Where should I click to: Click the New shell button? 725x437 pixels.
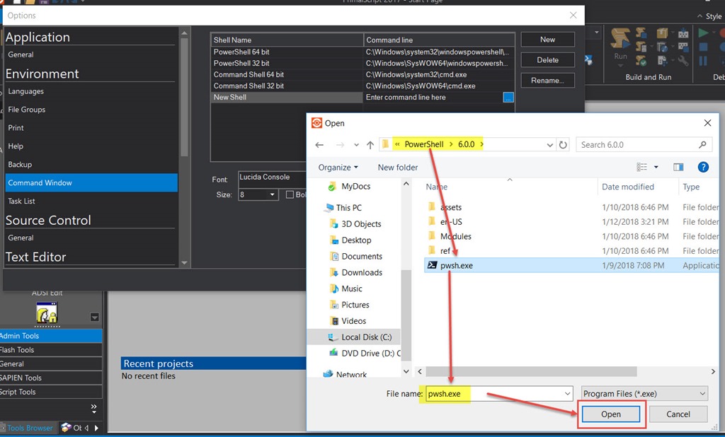click(547, 40)
